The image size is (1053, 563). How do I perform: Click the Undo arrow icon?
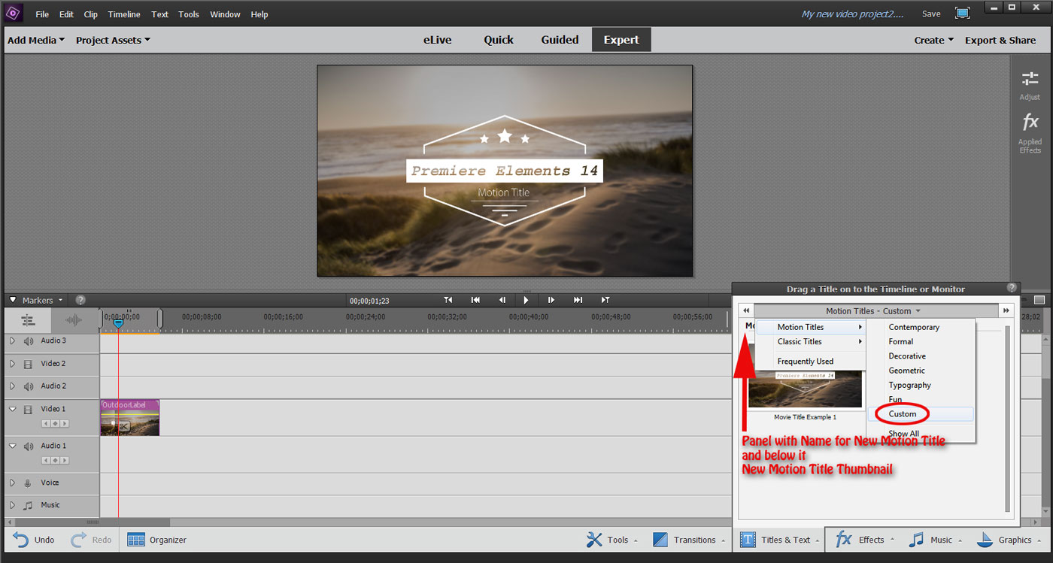(21, 540)
